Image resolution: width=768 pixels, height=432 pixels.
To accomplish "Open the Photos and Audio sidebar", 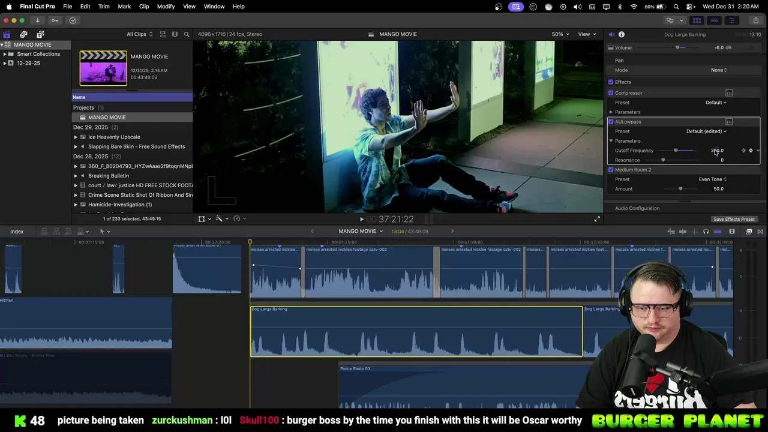I will pos(23,34).
